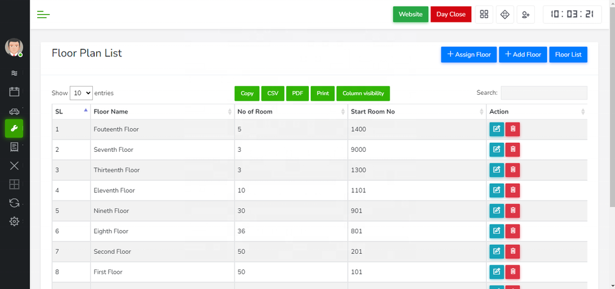Open the Column visibility dropdown

[363, 94]
